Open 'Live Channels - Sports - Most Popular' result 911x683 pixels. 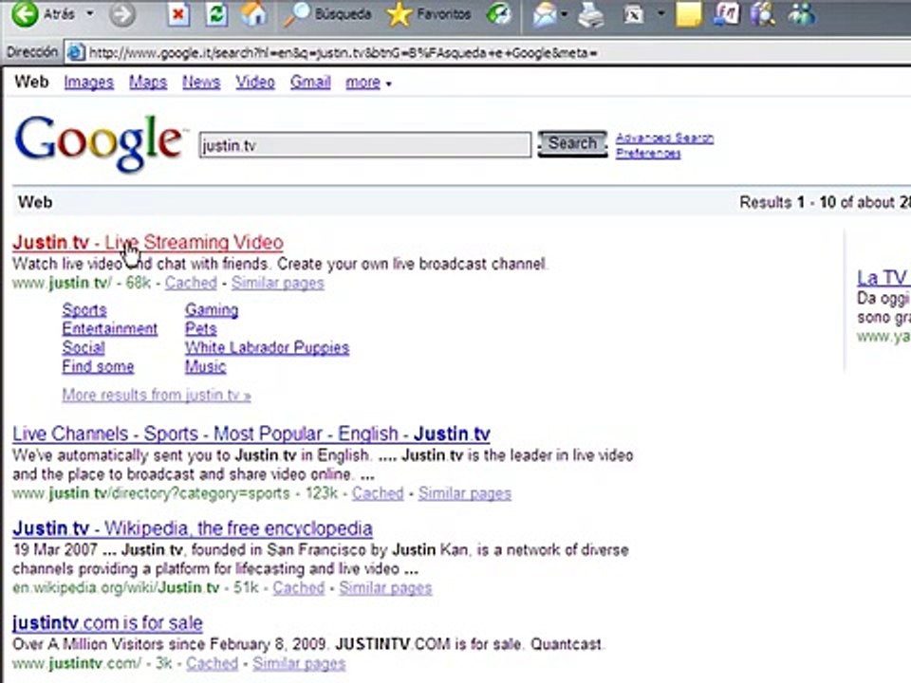(251, 434)
